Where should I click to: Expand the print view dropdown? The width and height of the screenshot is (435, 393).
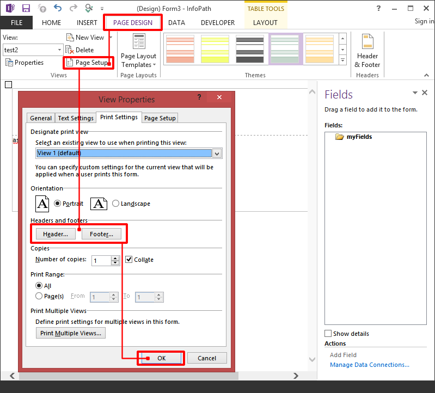217,153
